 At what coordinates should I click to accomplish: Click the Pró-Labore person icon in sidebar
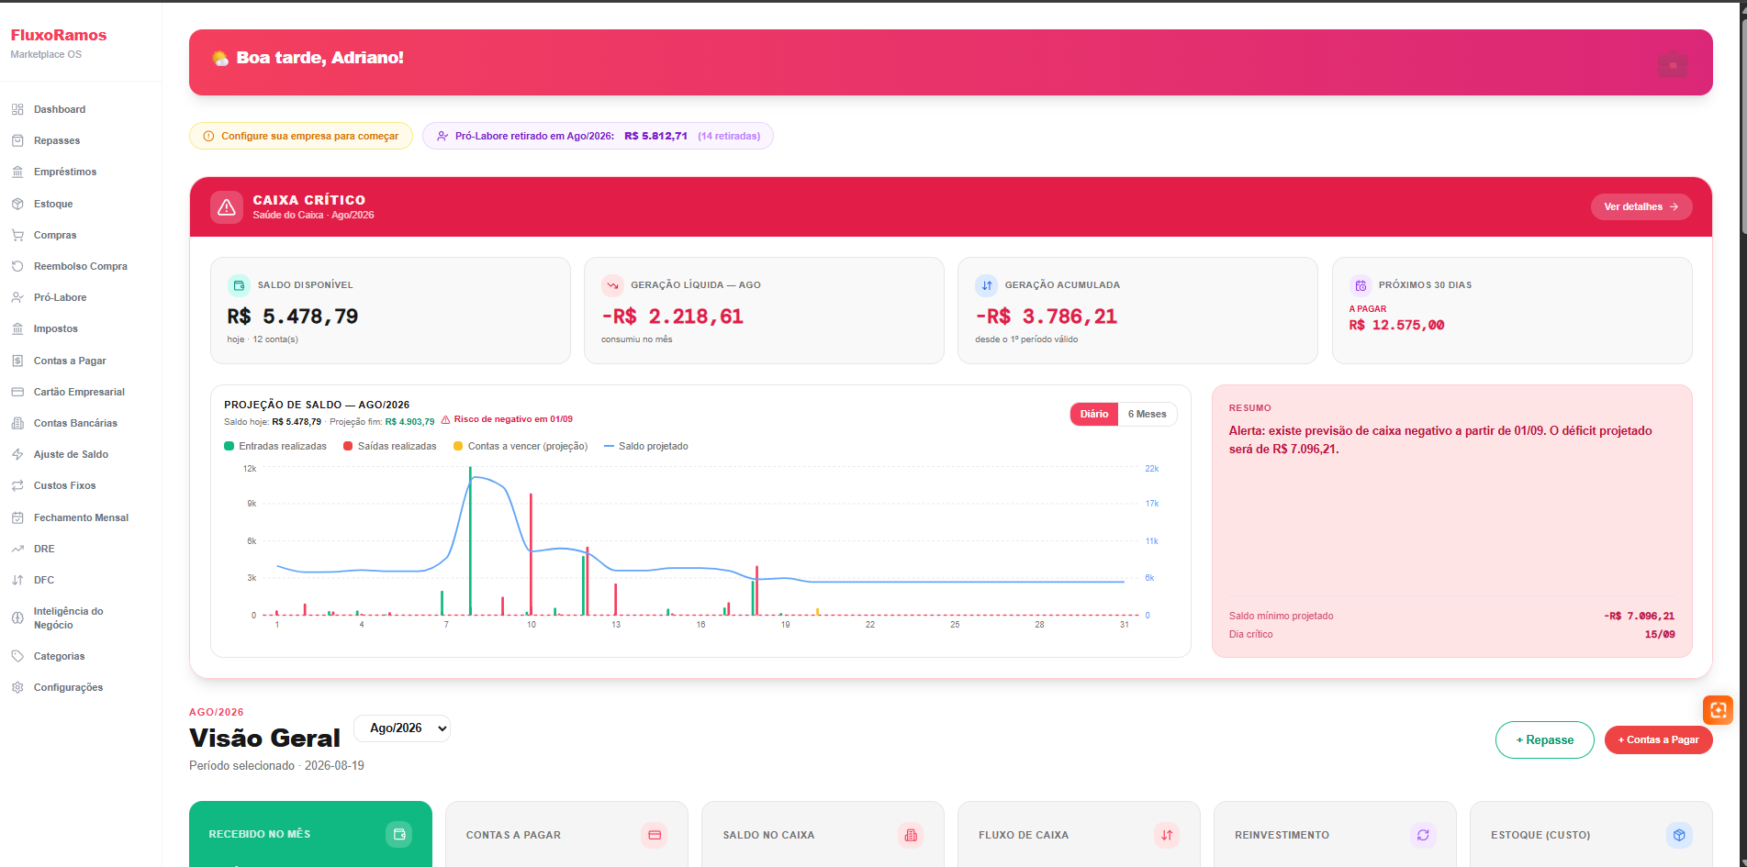click(17, 297)
